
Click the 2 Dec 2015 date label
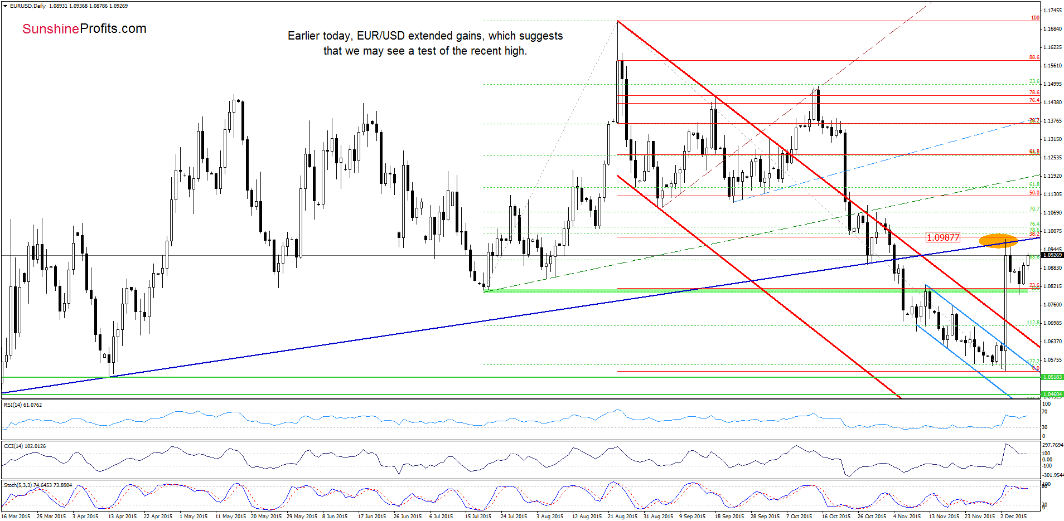point(1013,517)
